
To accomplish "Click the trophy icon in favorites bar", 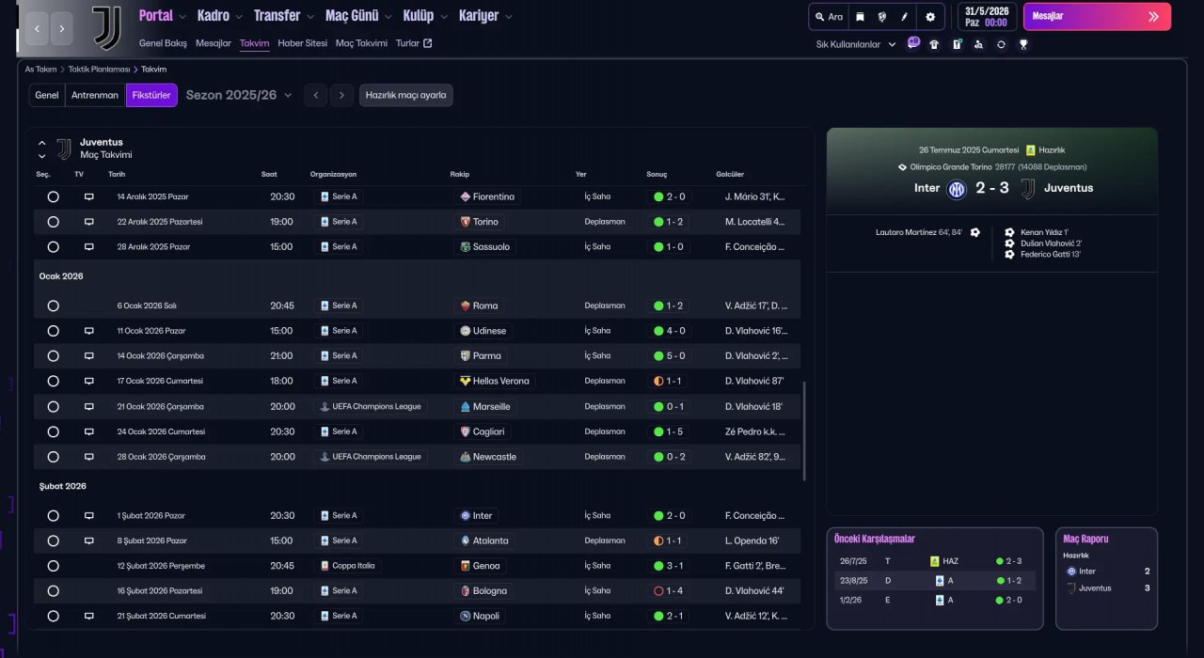I will coord(1023,44).
